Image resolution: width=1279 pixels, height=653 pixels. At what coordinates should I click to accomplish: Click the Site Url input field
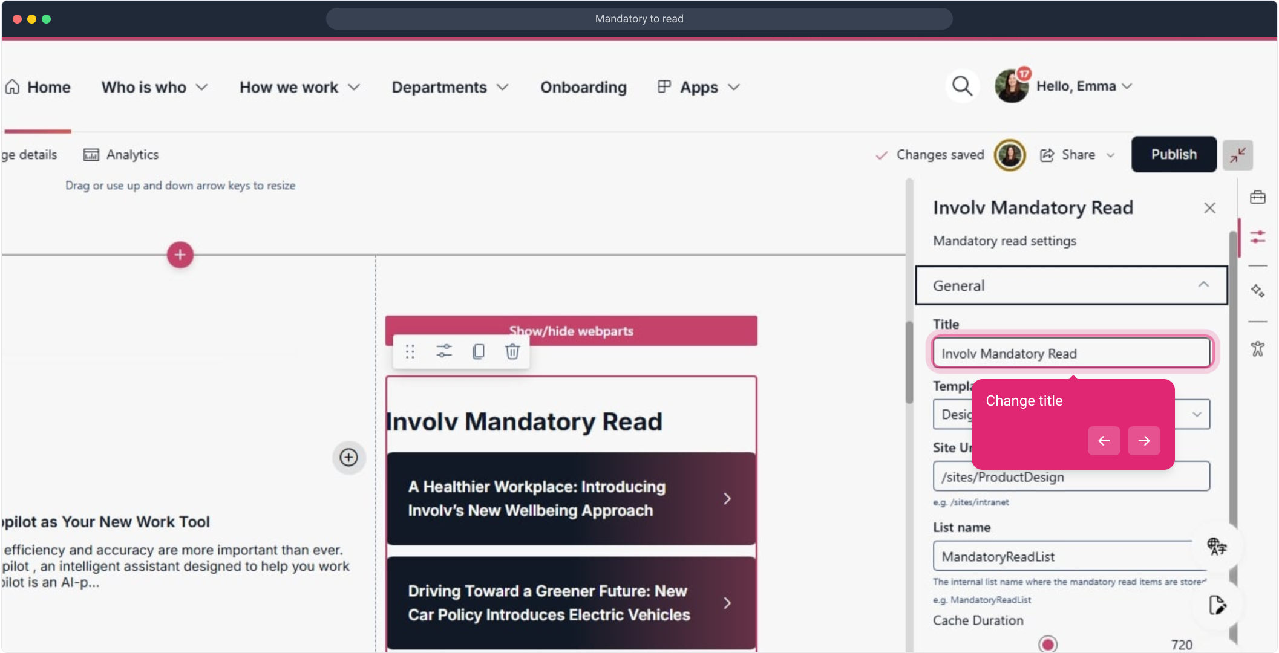pyautogui.click(x=1071, y=477)
